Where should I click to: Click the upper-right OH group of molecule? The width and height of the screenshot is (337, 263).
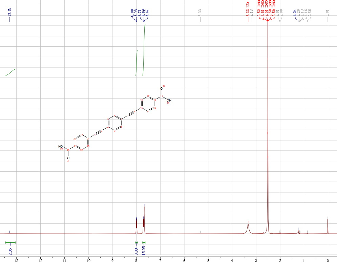(x=169, y=100)
